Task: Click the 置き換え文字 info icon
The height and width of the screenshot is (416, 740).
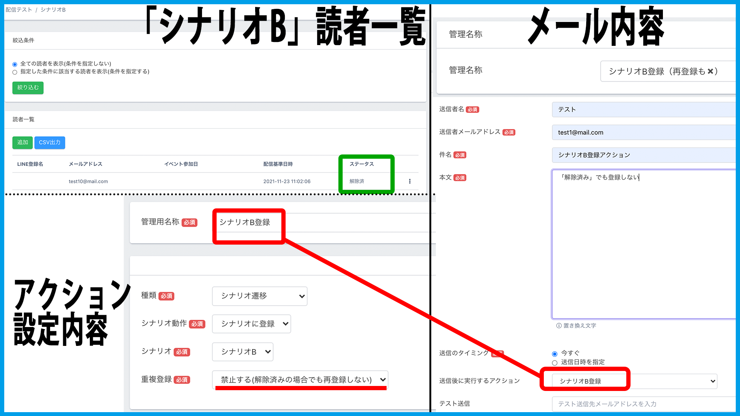Action: [x=559, y=325]
